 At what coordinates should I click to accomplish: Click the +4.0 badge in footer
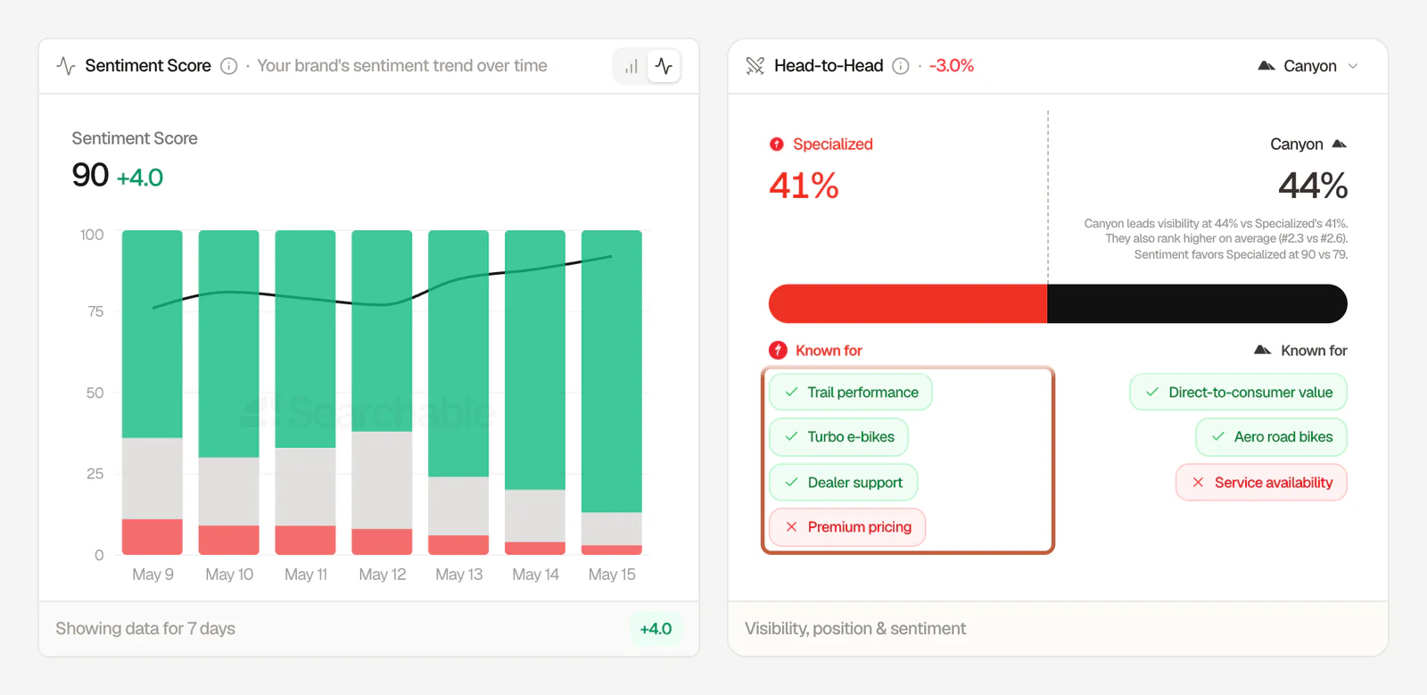(x=656, y=629)
